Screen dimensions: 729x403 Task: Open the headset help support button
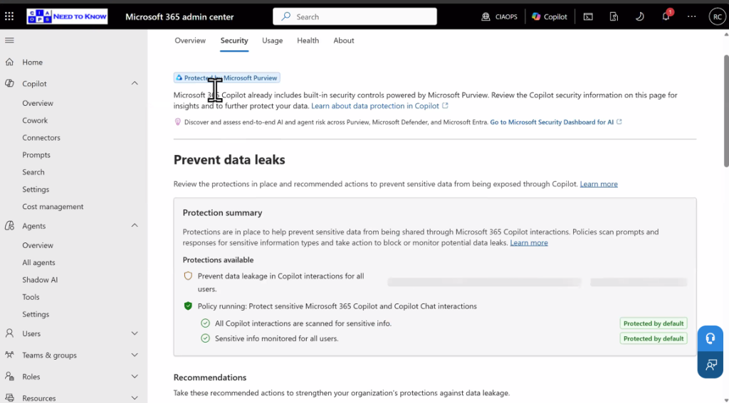point(710,338)
